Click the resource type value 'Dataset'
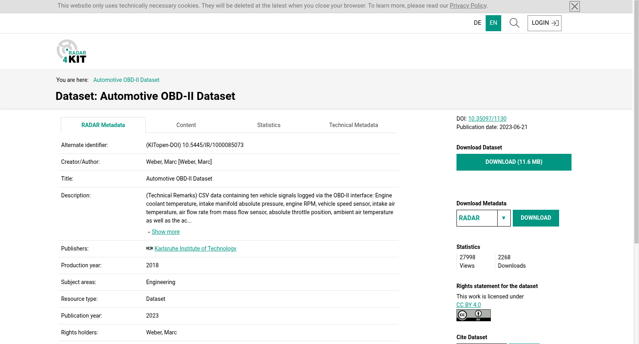639x344 pixels. pos(156,299)
